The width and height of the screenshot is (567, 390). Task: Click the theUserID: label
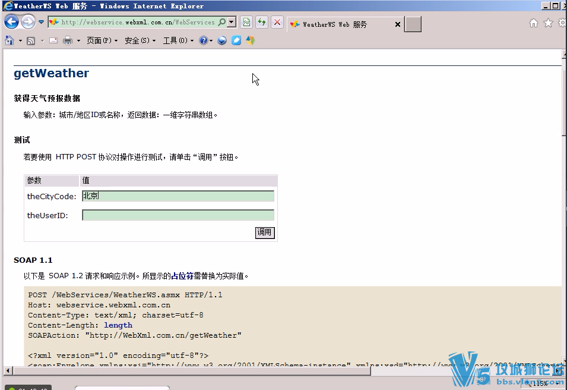47,215
